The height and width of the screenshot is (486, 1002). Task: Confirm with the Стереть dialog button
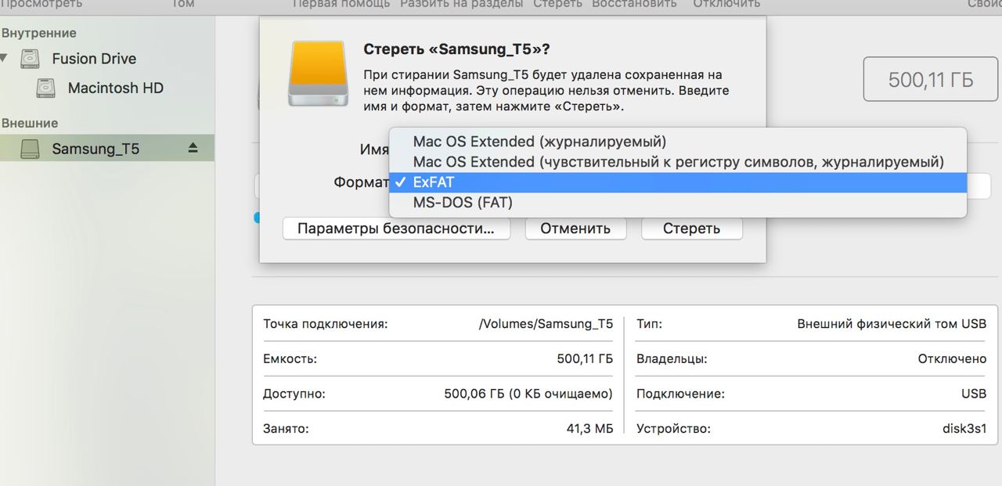pos(691,229)
